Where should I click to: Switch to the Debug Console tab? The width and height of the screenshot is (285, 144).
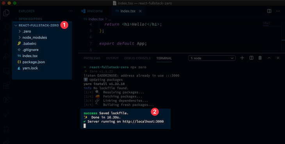(x=137, y=58)
